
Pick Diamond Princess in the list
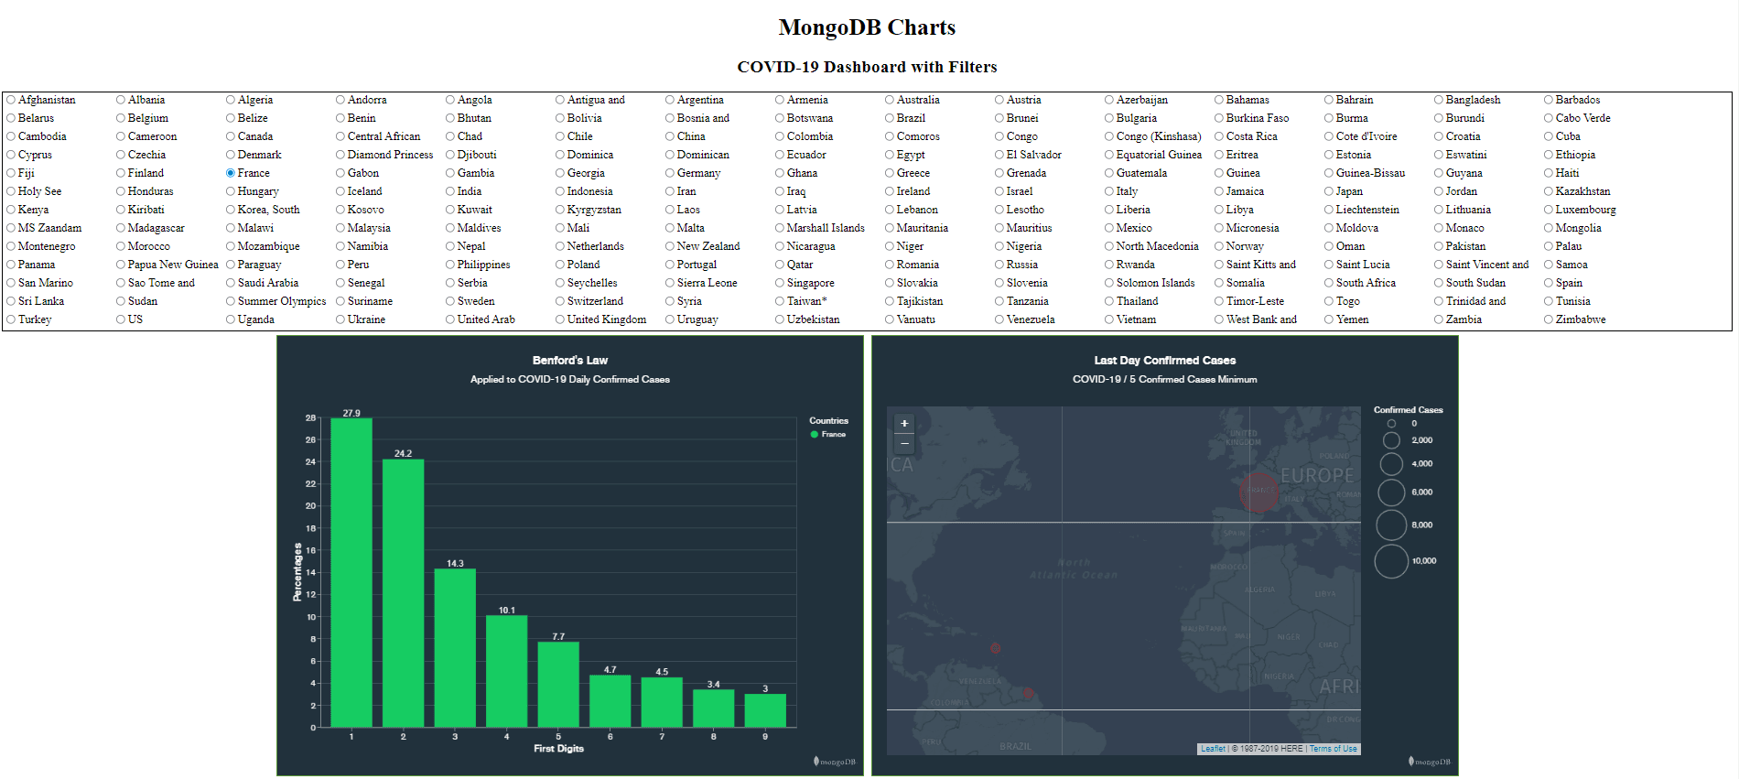(340, 155)
